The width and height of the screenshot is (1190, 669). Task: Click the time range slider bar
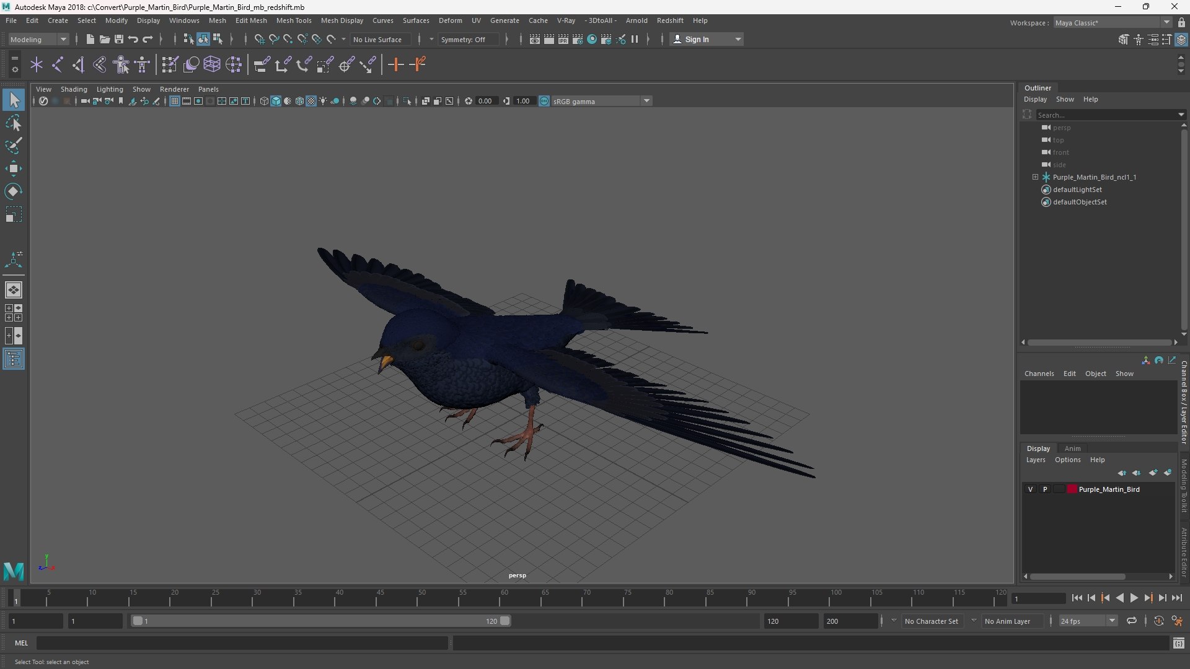tap(321, 621)
